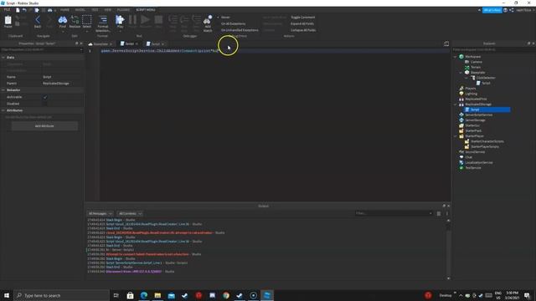Switch to the HOME ribbon tab
The width and height of the screenshot is (536, 301).
64,10
